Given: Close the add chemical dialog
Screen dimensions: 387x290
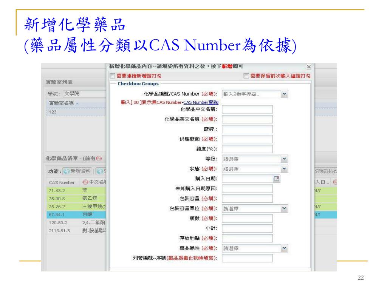Looking at the screenshot, I should click(308, 66).
